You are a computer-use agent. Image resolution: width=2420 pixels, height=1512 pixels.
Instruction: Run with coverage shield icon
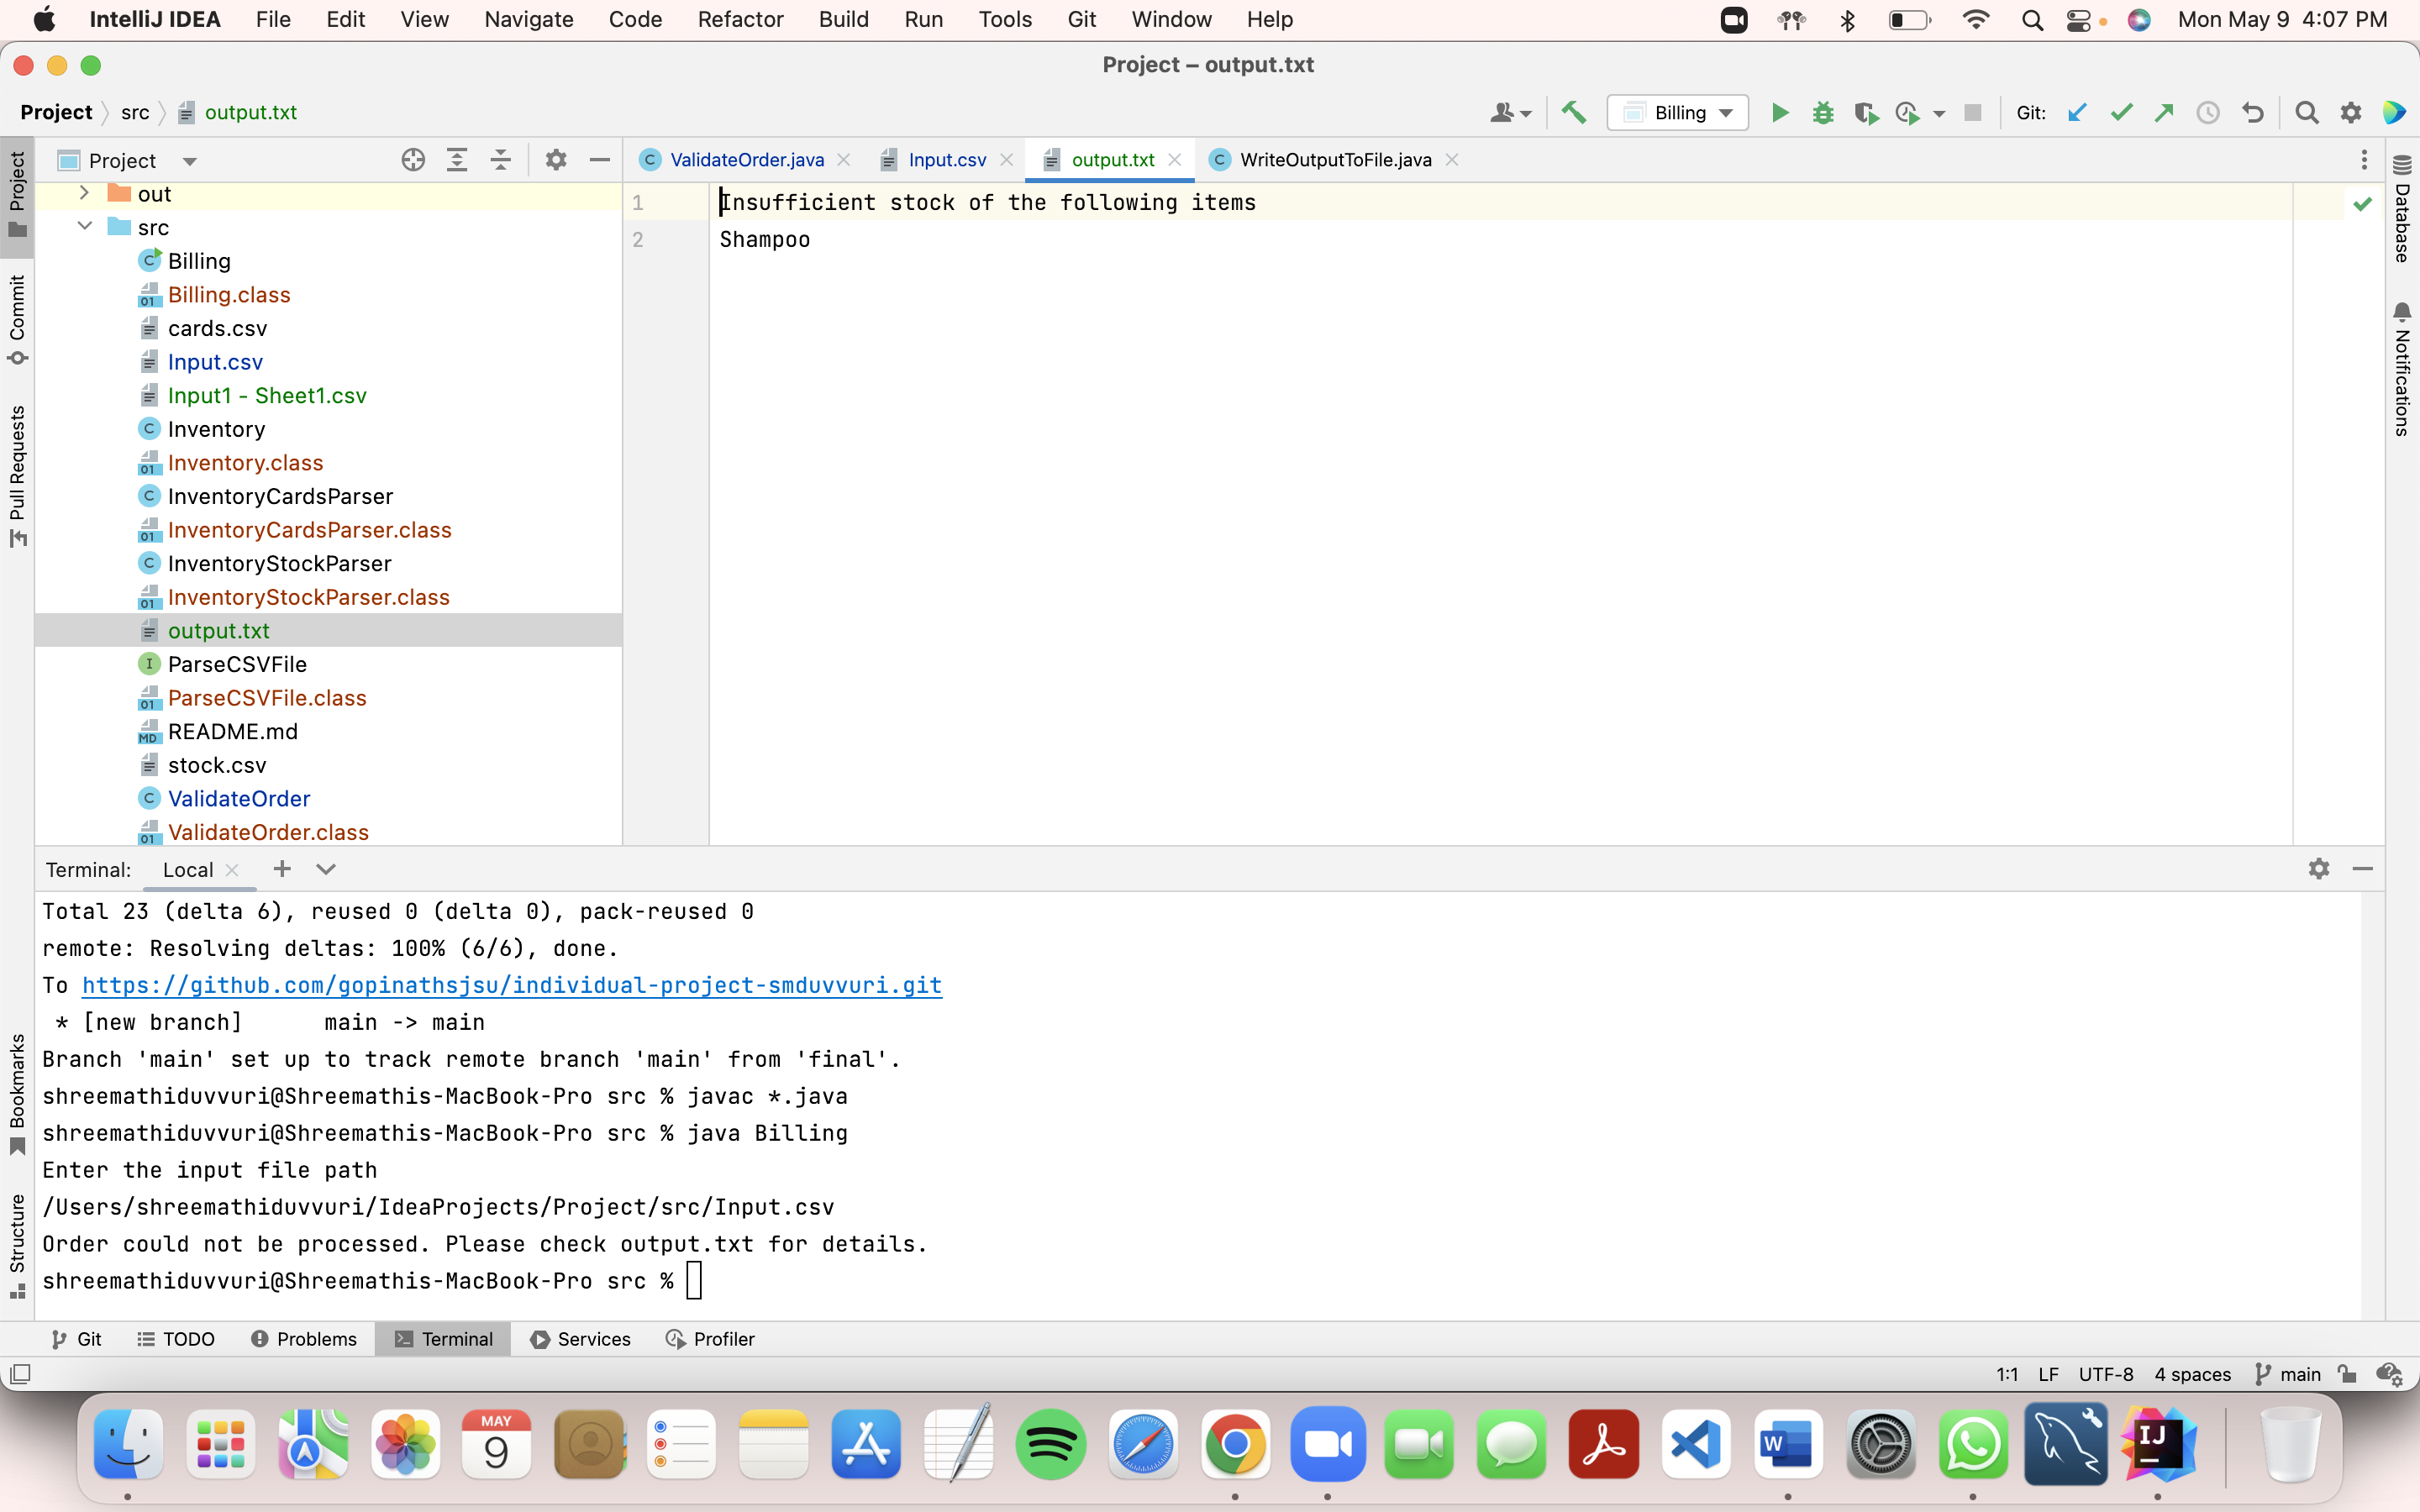click(x=1865, y=113)
